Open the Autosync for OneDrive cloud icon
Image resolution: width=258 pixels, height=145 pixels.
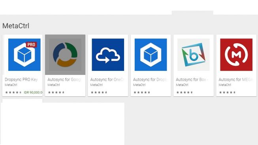point(108,55)
